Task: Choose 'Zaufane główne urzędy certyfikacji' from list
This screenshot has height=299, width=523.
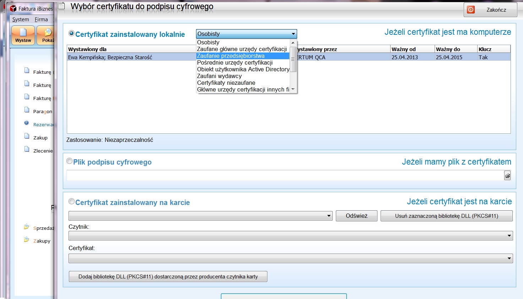Action: 242,49
